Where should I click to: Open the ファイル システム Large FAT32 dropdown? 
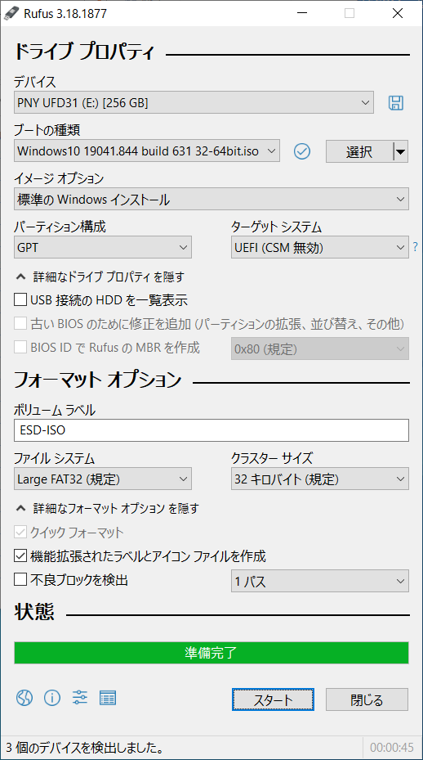click(103, 479)
